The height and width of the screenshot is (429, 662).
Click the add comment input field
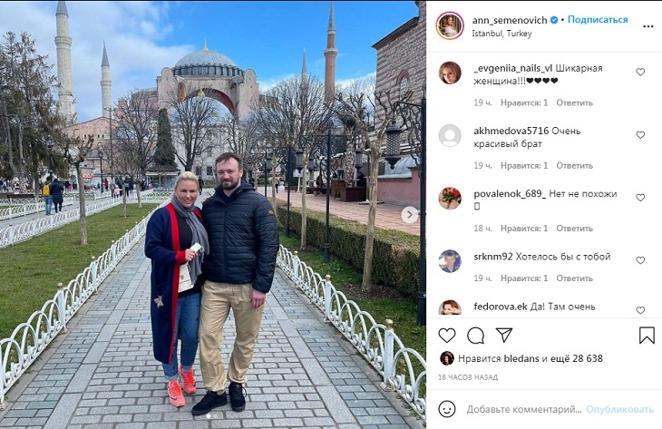[524, 409]
